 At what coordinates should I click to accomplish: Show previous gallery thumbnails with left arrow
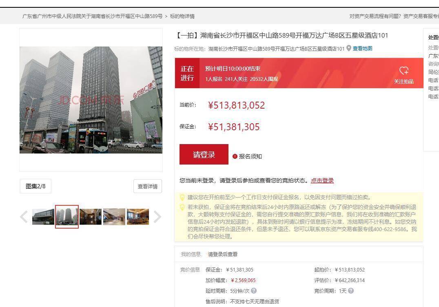[x=24, y=216]
